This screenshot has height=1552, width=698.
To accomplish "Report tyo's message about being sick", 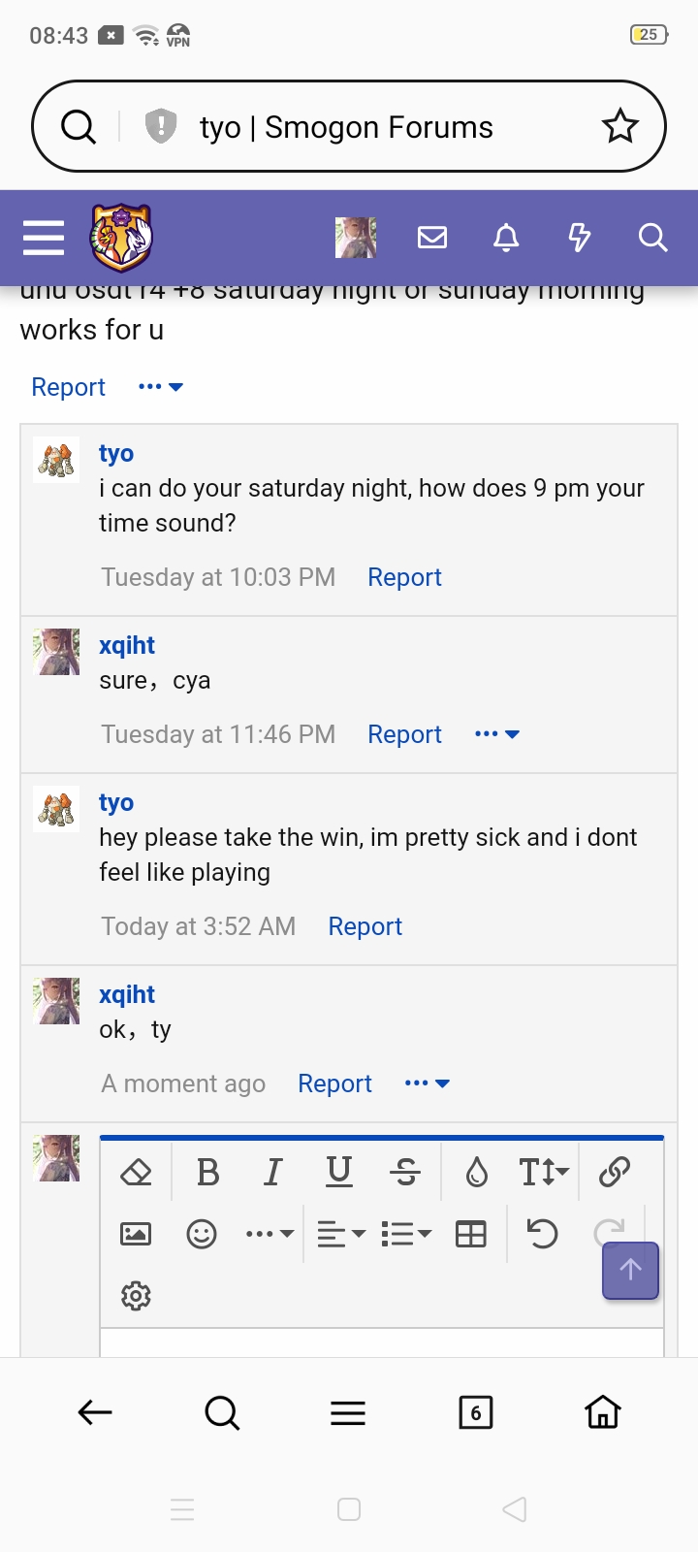I will click(365, 926).
